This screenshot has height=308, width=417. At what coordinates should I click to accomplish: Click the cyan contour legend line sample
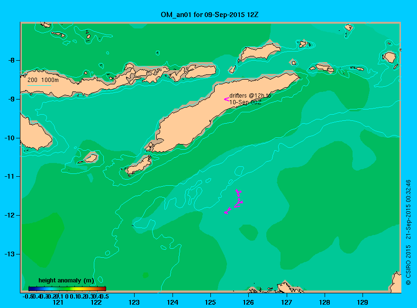(x=39, y=85)
